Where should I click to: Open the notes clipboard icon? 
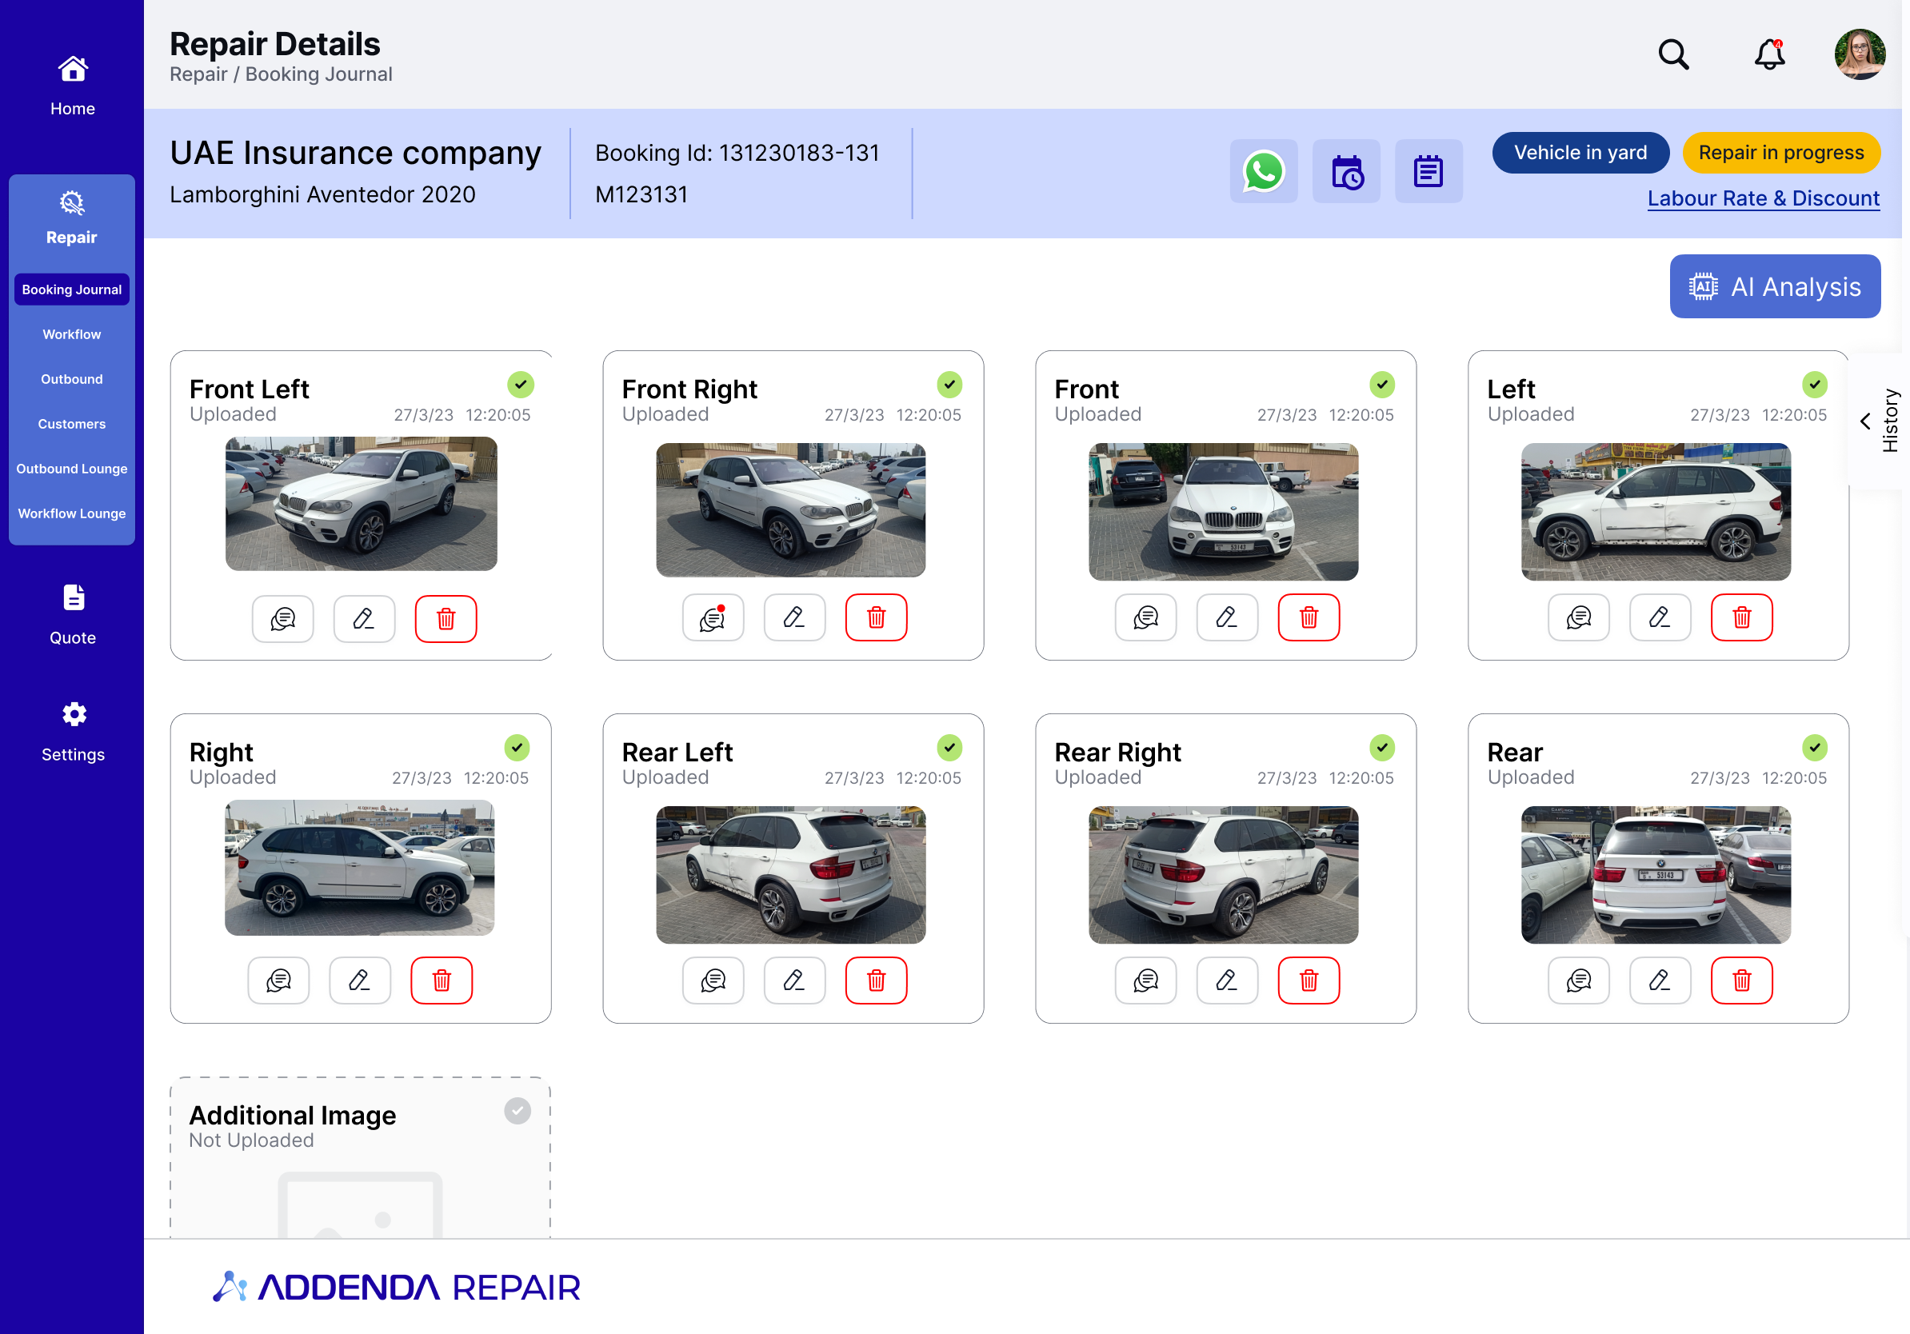click(x=1428, y=171)
